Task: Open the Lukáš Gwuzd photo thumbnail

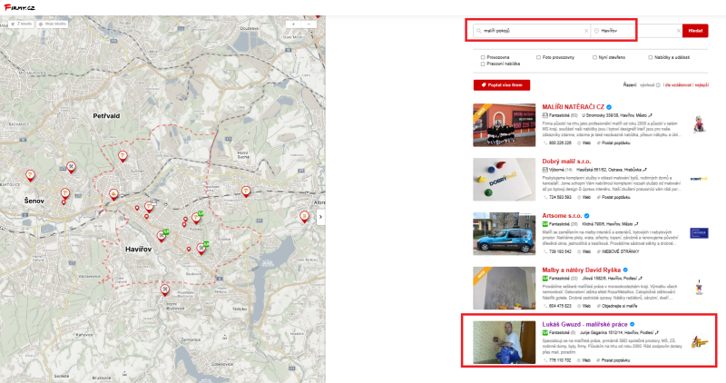Action: point(505,342)
